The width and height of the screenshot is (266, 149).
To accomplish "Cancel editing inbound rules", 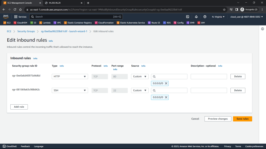I will pos(195,119).
